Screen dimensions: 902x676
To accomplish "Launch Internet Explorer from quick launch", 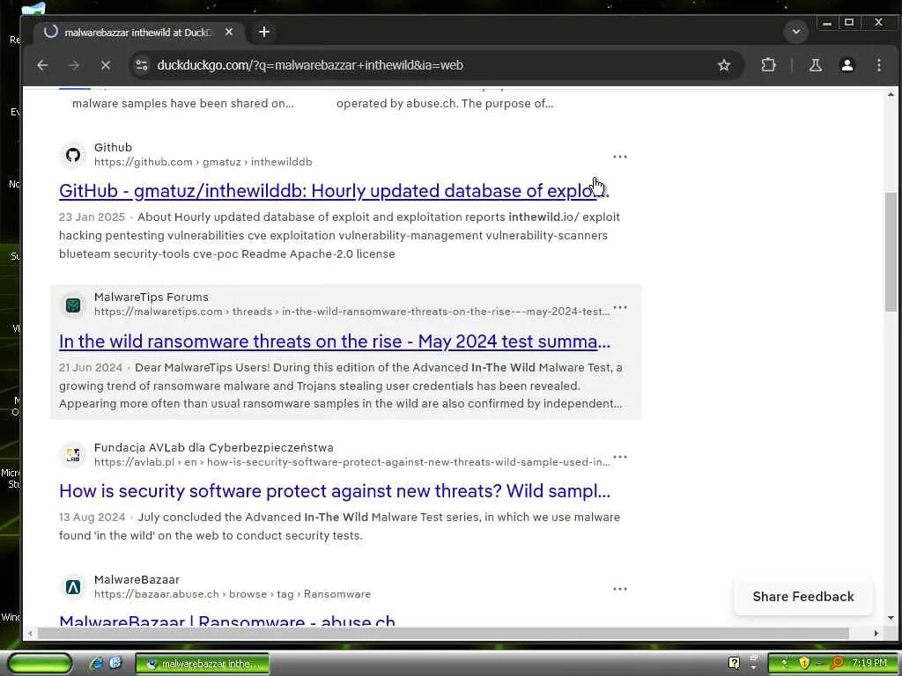I will 96,663.
